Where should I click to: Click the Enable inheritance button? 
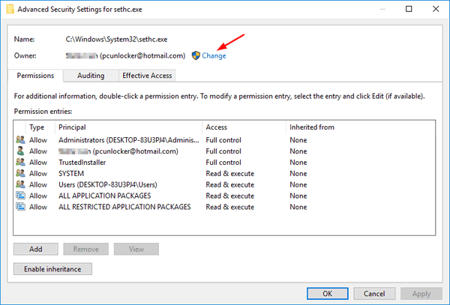pyautogui.click(x=52, y=269)
